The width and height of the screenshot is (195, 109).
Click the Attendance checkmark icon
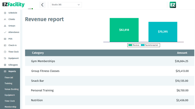point(5,32)
